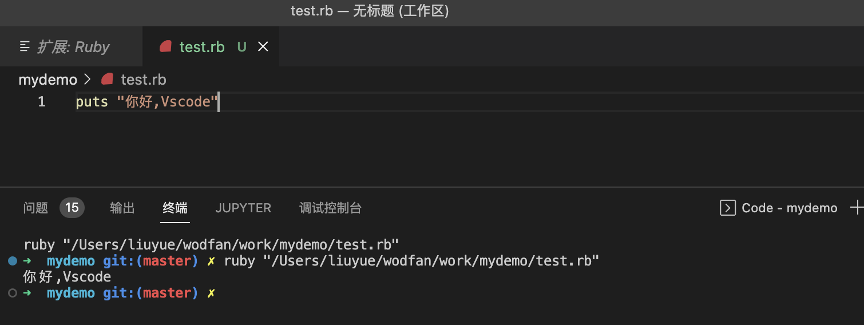Open the 问题 panel tab
864x325 pixels.
click(x=35, y=208)
